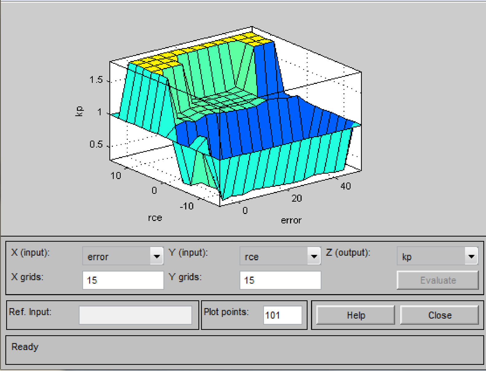Click the -10 tick on rce axis
Viewport: 486px width, 371px height.
[x=187, y=206]
